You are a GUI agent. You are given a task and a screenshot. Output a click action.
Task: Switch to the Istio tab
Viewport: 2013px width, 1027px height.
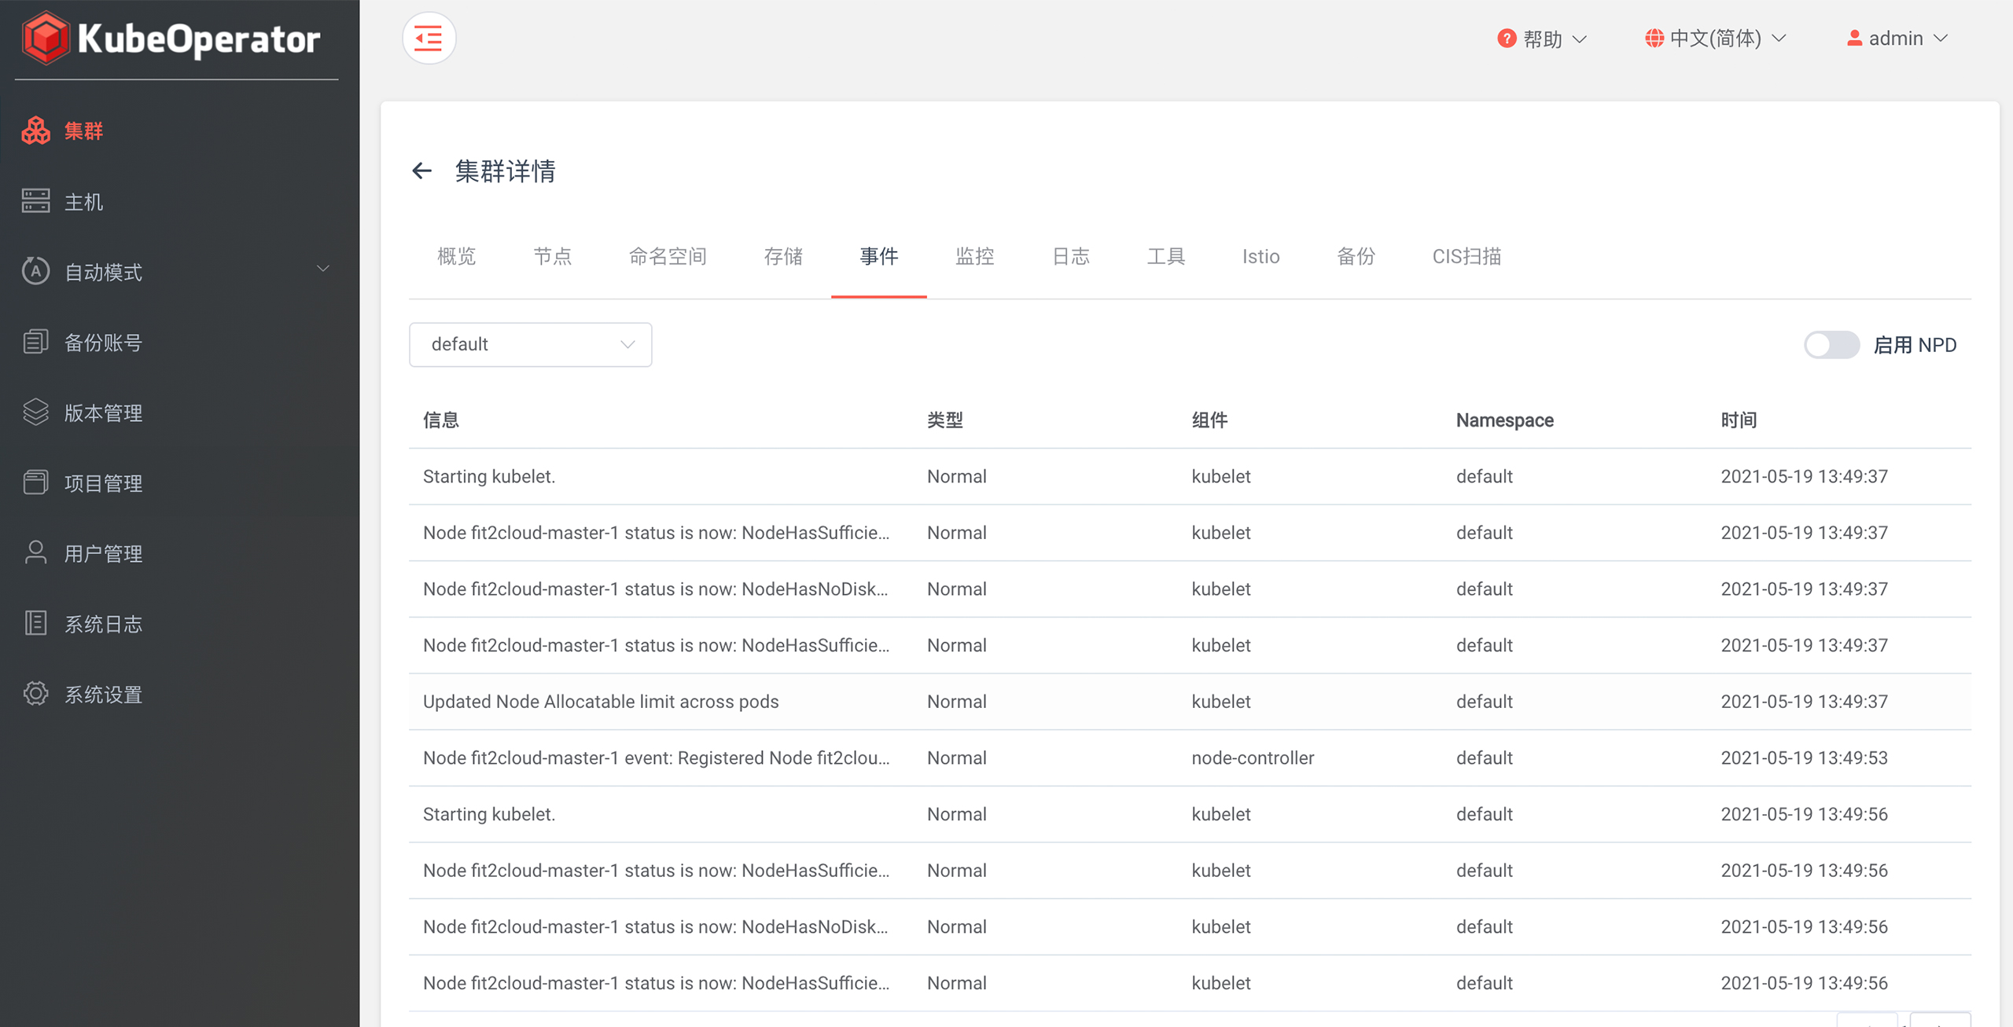pyautogui.click(x=1261, y=256)
